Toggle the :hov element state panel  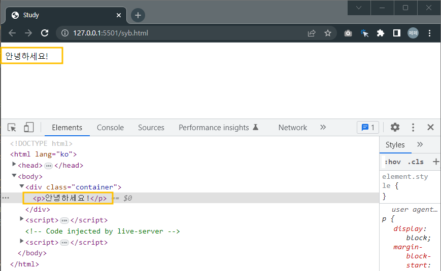coord(393,162)
